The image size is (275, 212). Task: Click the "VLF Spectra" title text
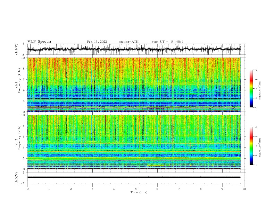39,42
